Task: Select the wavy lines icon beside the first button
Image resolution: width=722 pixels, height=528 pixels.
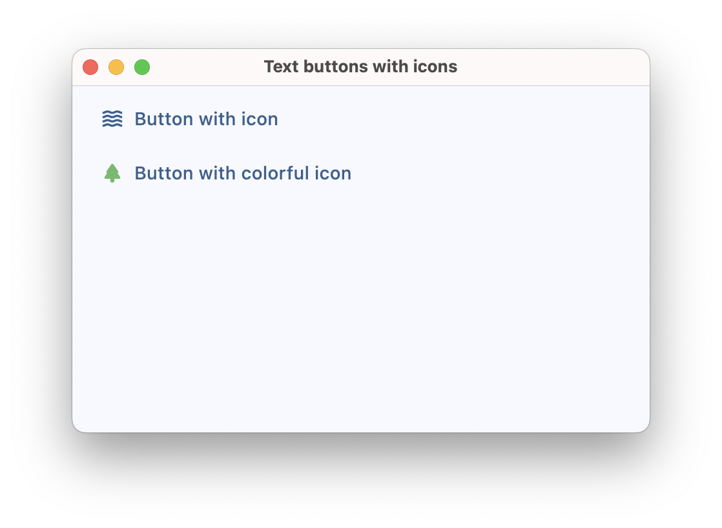Action: (x=112, y=119)
